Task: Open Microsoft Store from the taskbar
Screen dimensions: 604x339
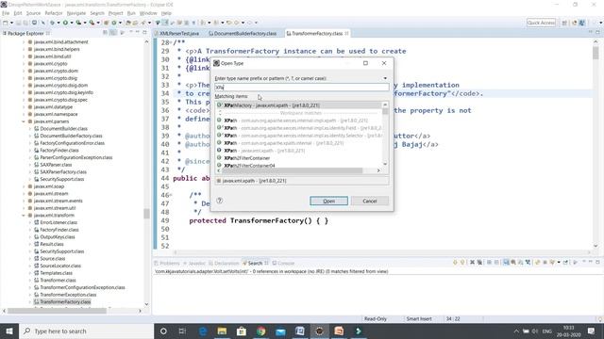Action: point(242,331)
